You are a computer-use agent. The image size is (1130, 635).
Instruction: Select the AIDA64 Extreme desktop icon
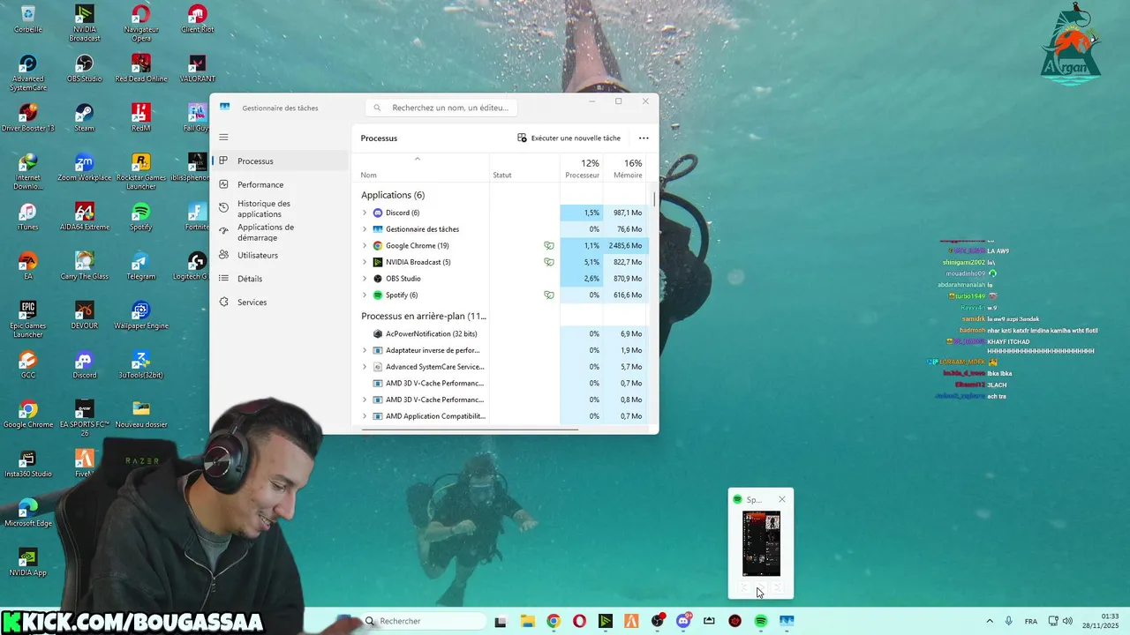pyautogui.click(x=84, y=216)
